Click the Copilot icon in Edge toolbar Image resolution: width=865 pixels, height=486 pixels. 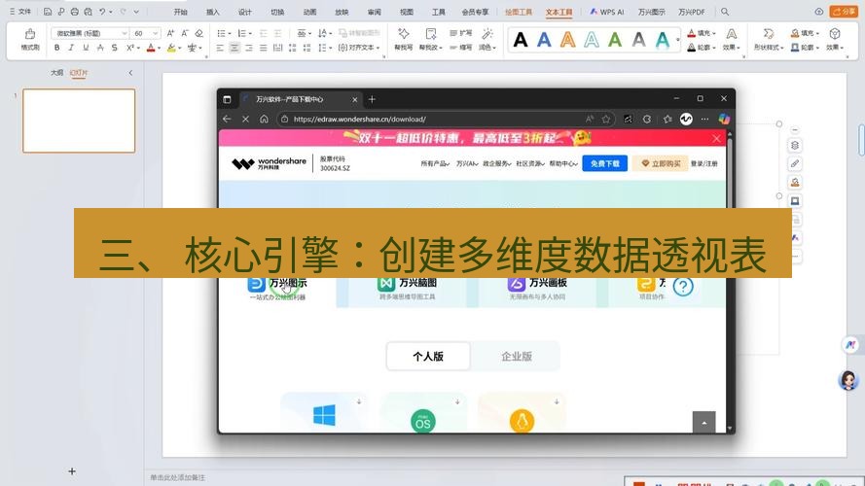724,119
